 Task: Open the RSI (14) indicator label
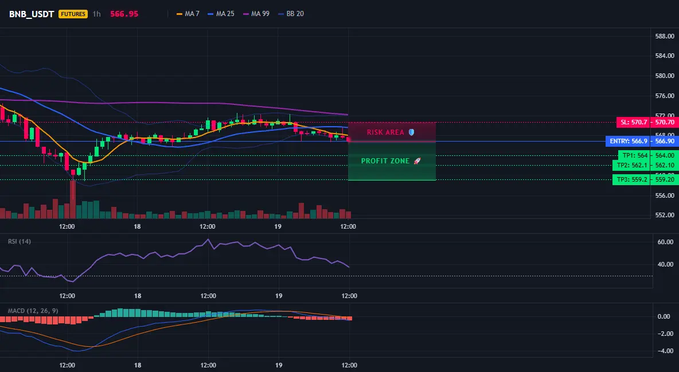click(x=19, y=241)
